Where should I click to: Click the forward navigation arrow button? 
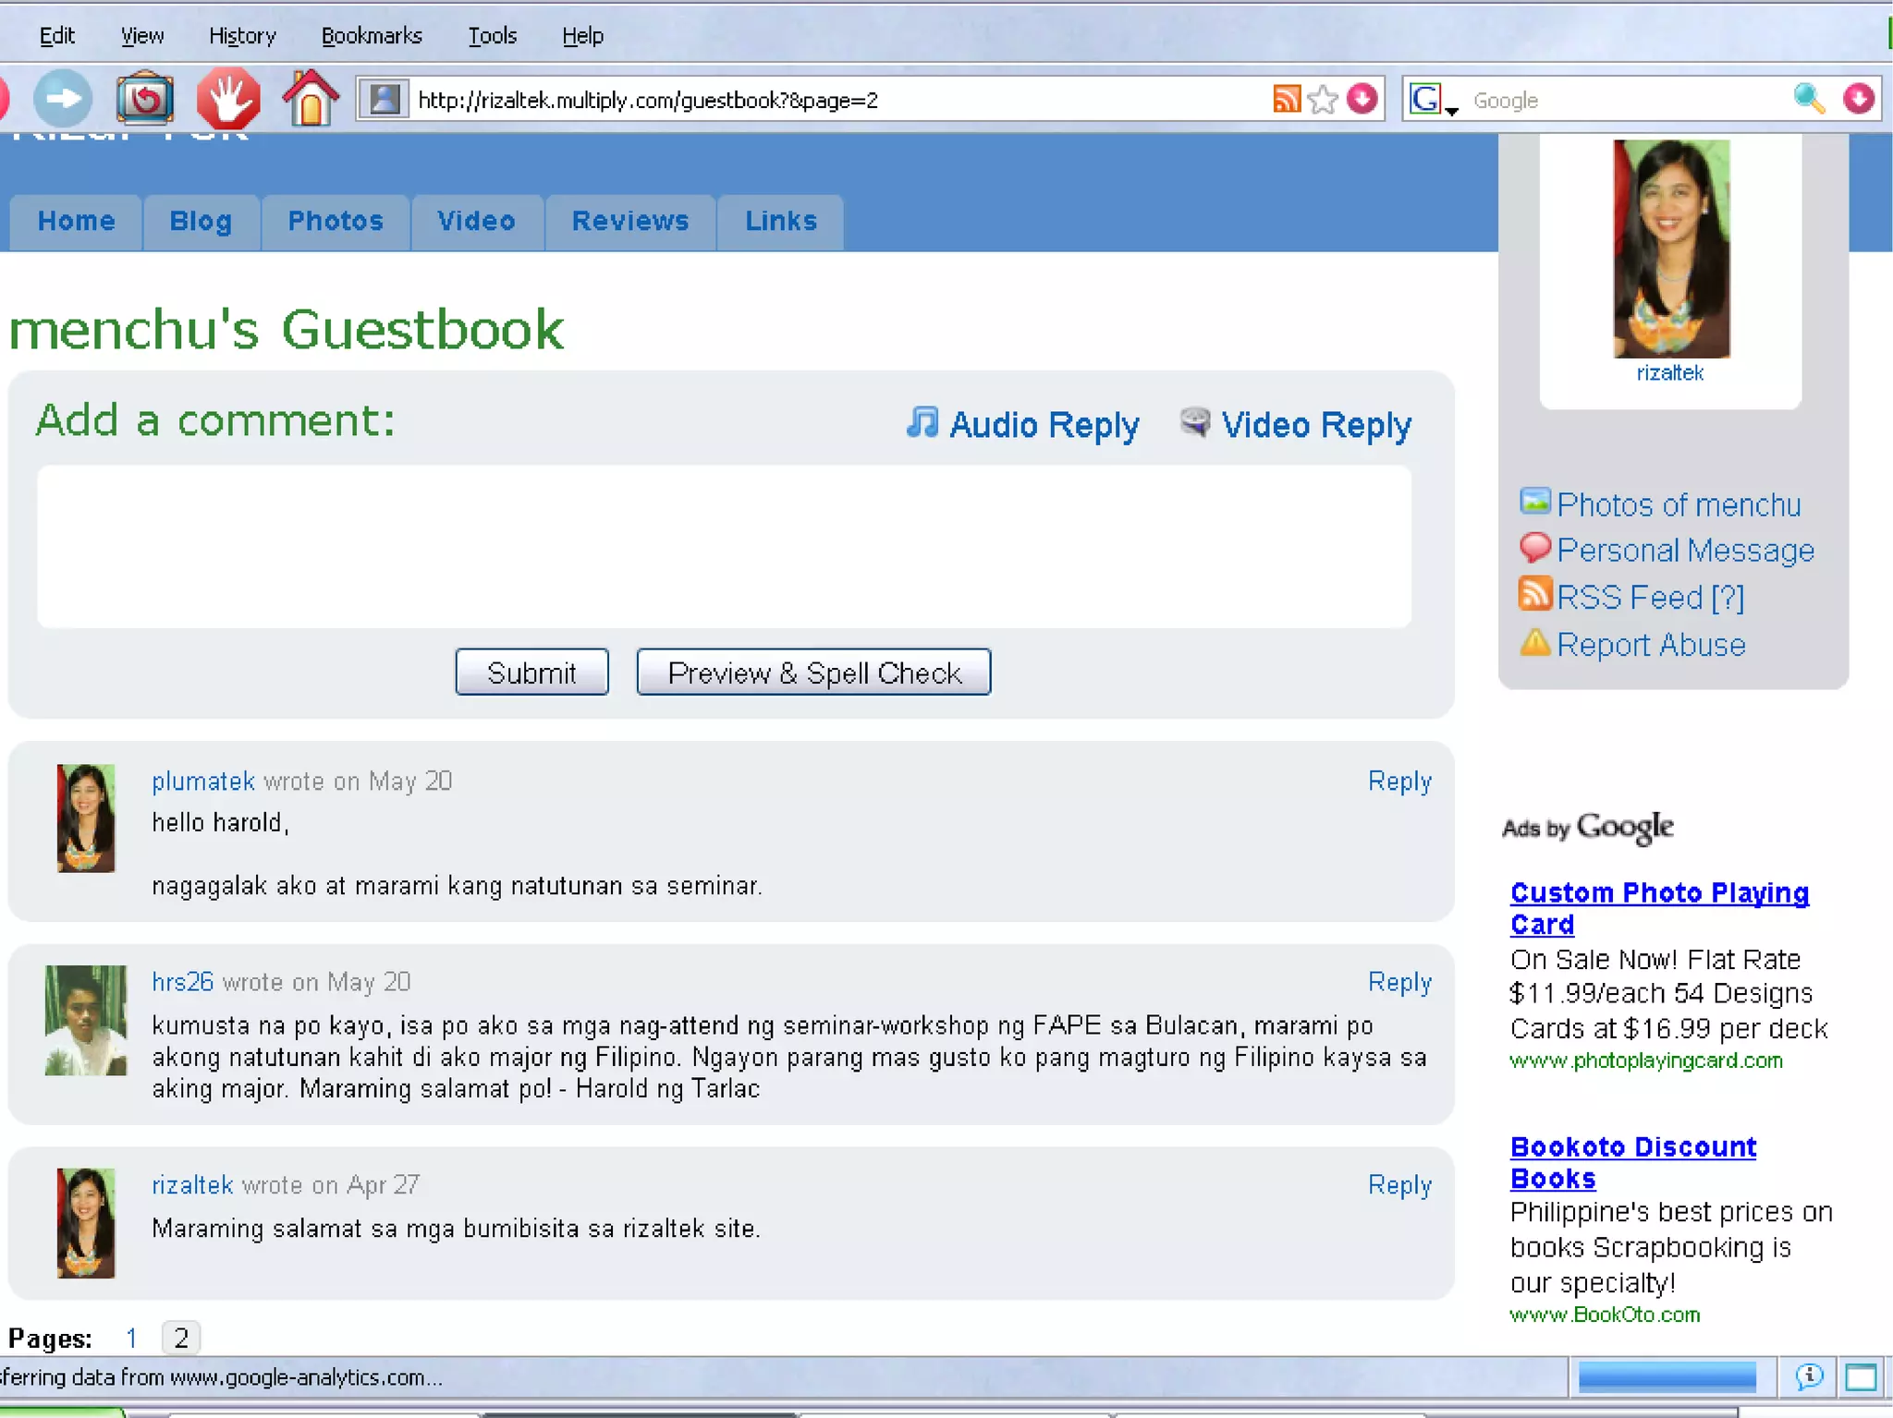coord(63,98)
